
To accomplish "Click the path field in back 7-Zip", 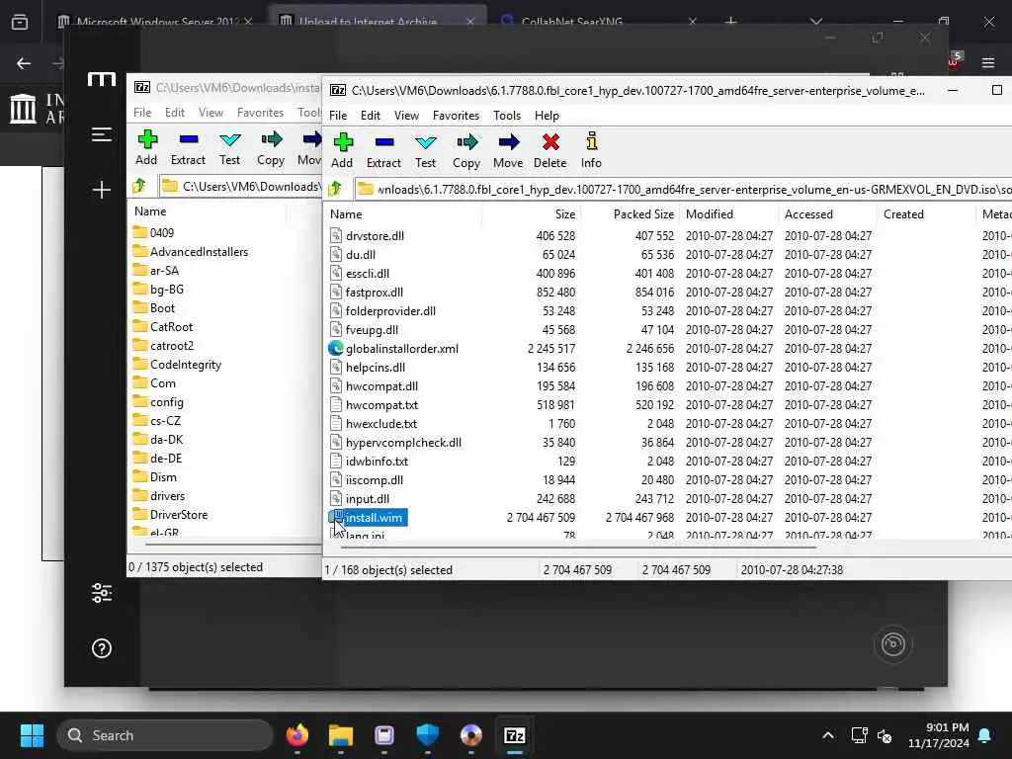I will [x=240, y=187].
